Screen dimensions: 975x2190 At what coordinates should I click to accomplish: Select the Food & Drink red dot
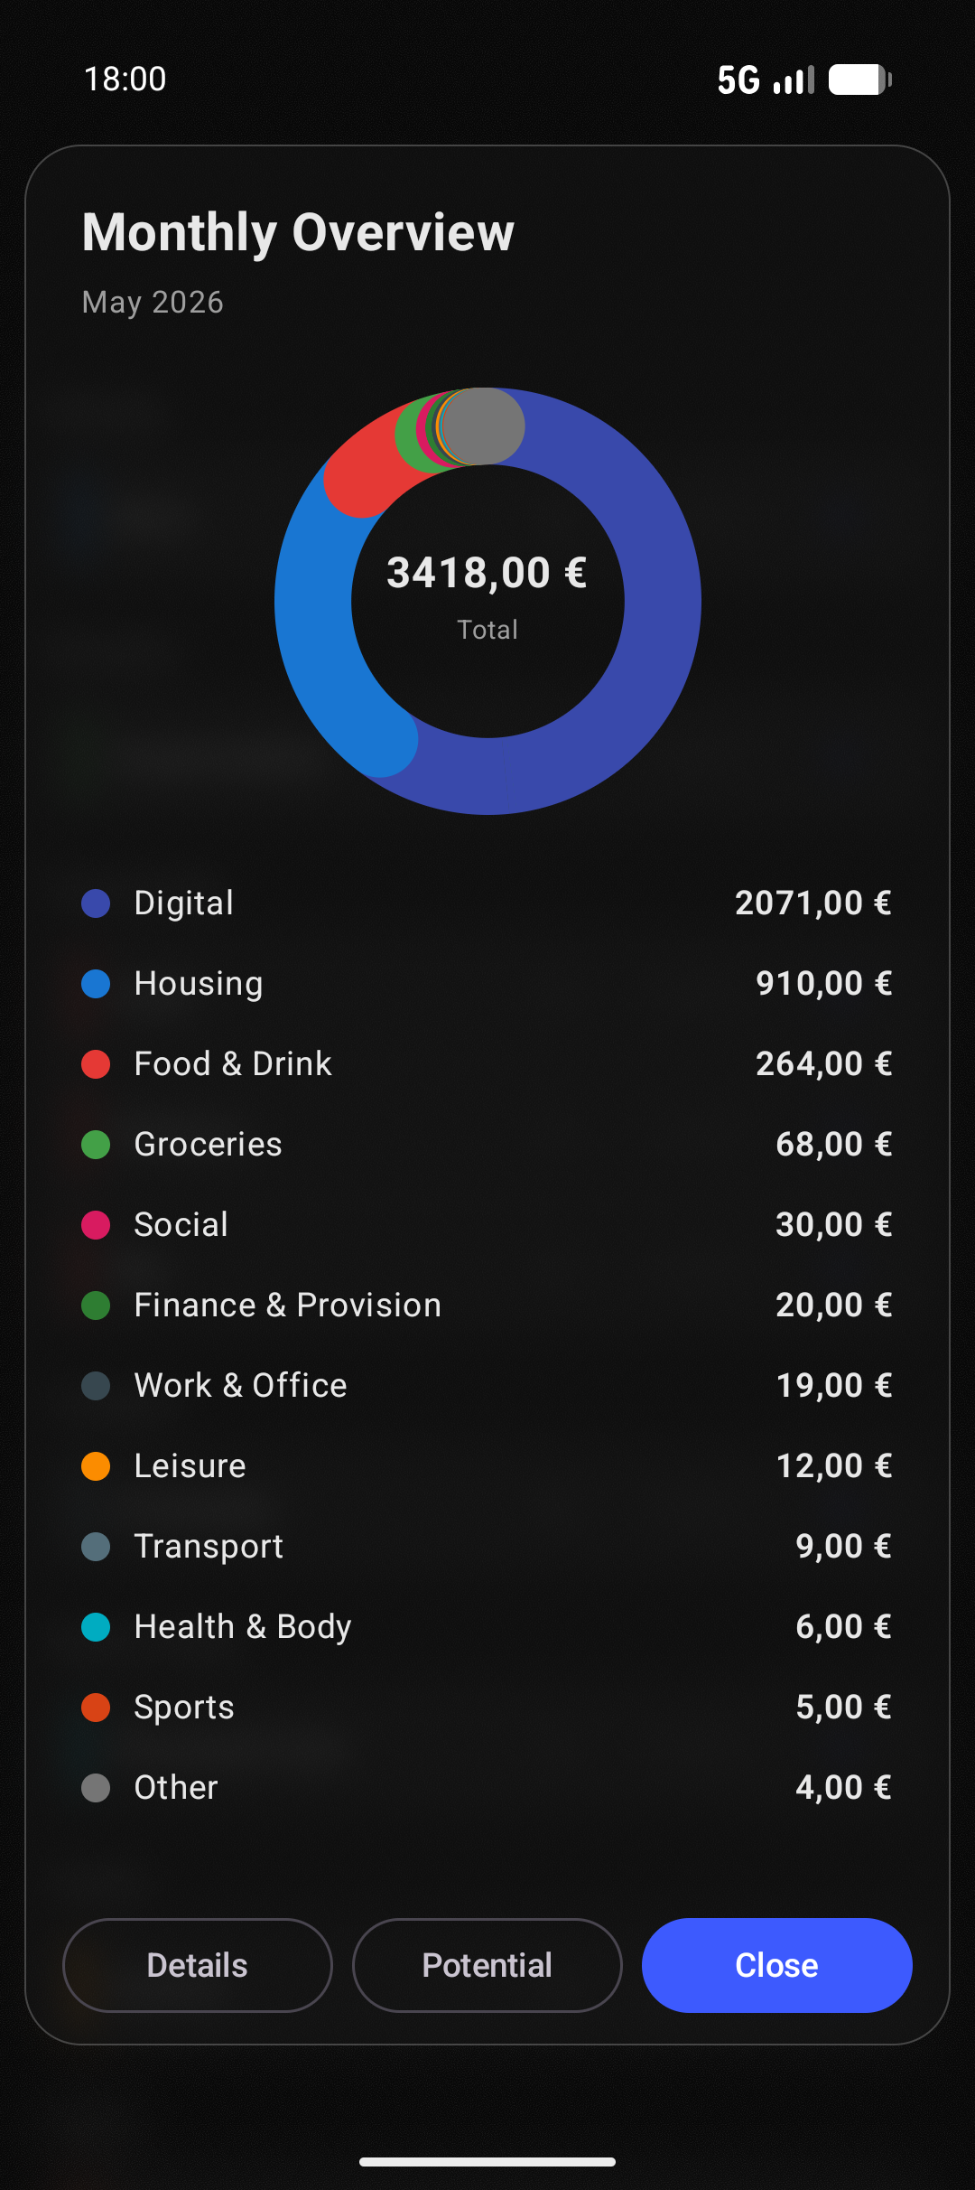(x=96, y=1064)
